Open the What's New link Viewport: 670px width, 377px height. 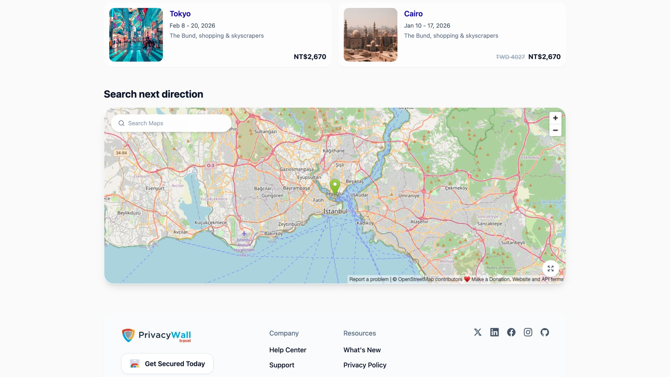[x=362, y=350]
